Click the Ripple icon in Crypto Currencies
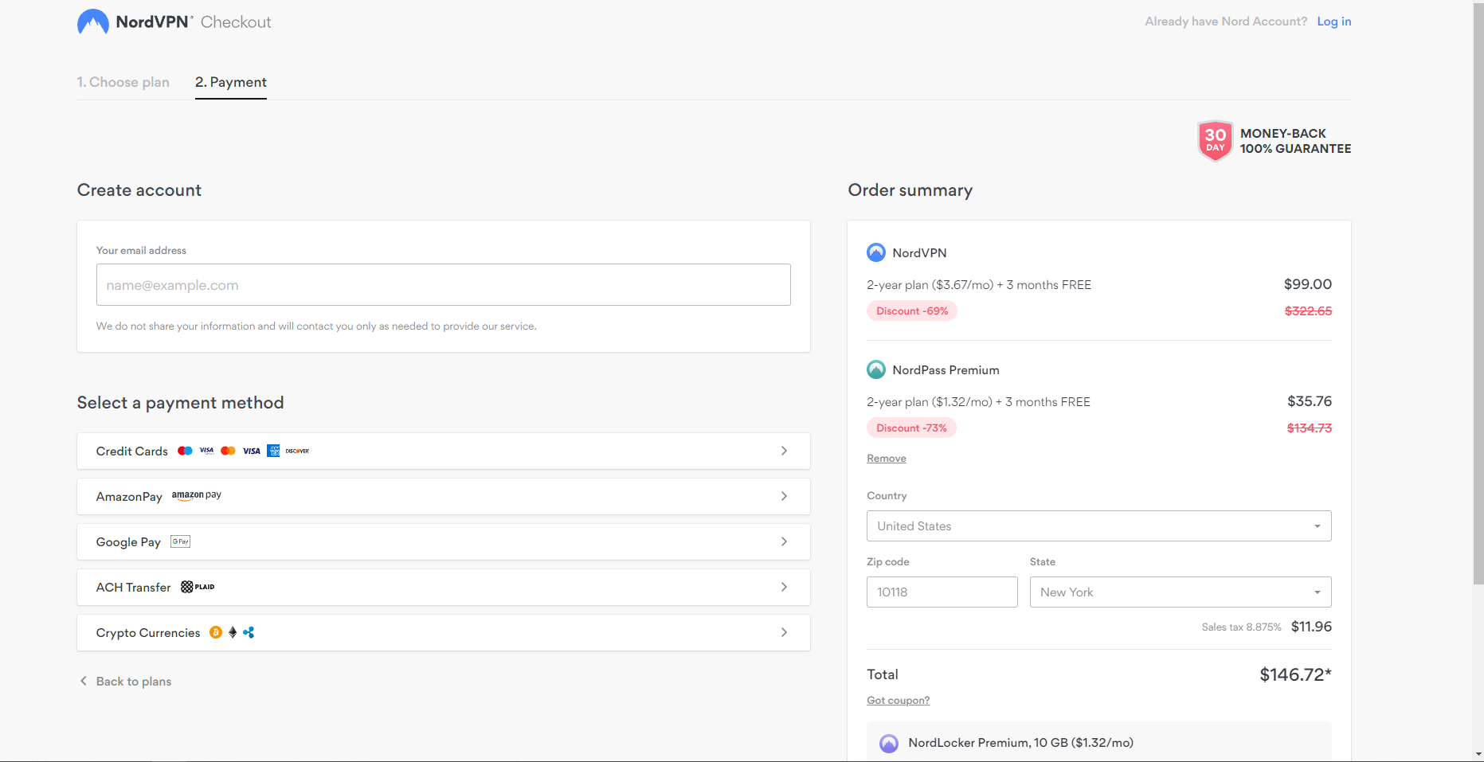Viewport: 1484px width, 762px height. coord(249,632)
